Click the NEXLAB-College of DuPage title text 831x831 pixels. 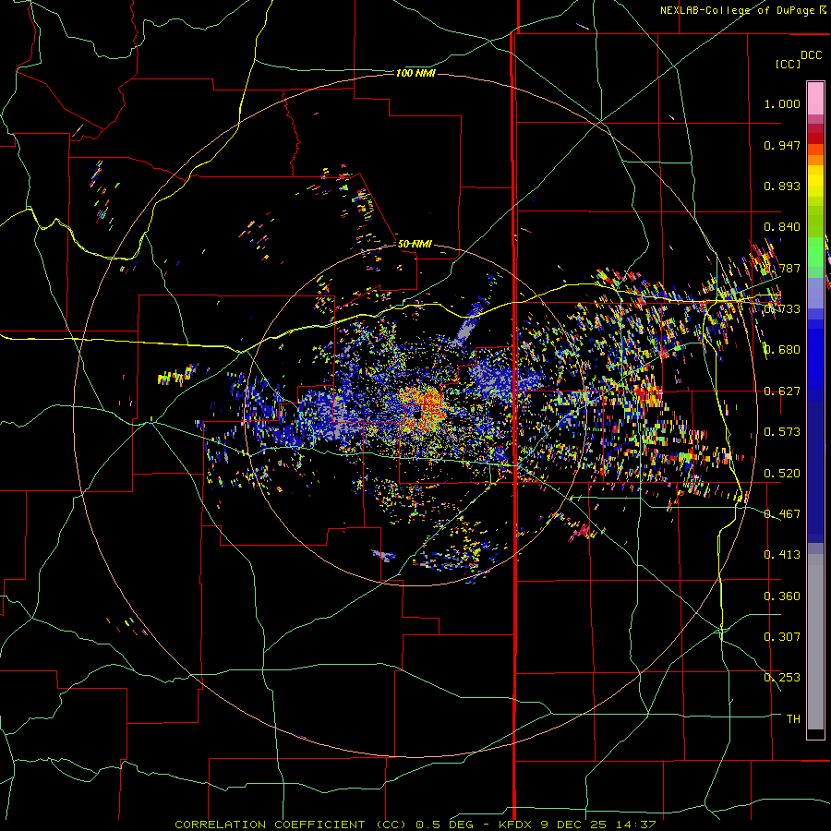pyautogui.click(x=737, y=10)
